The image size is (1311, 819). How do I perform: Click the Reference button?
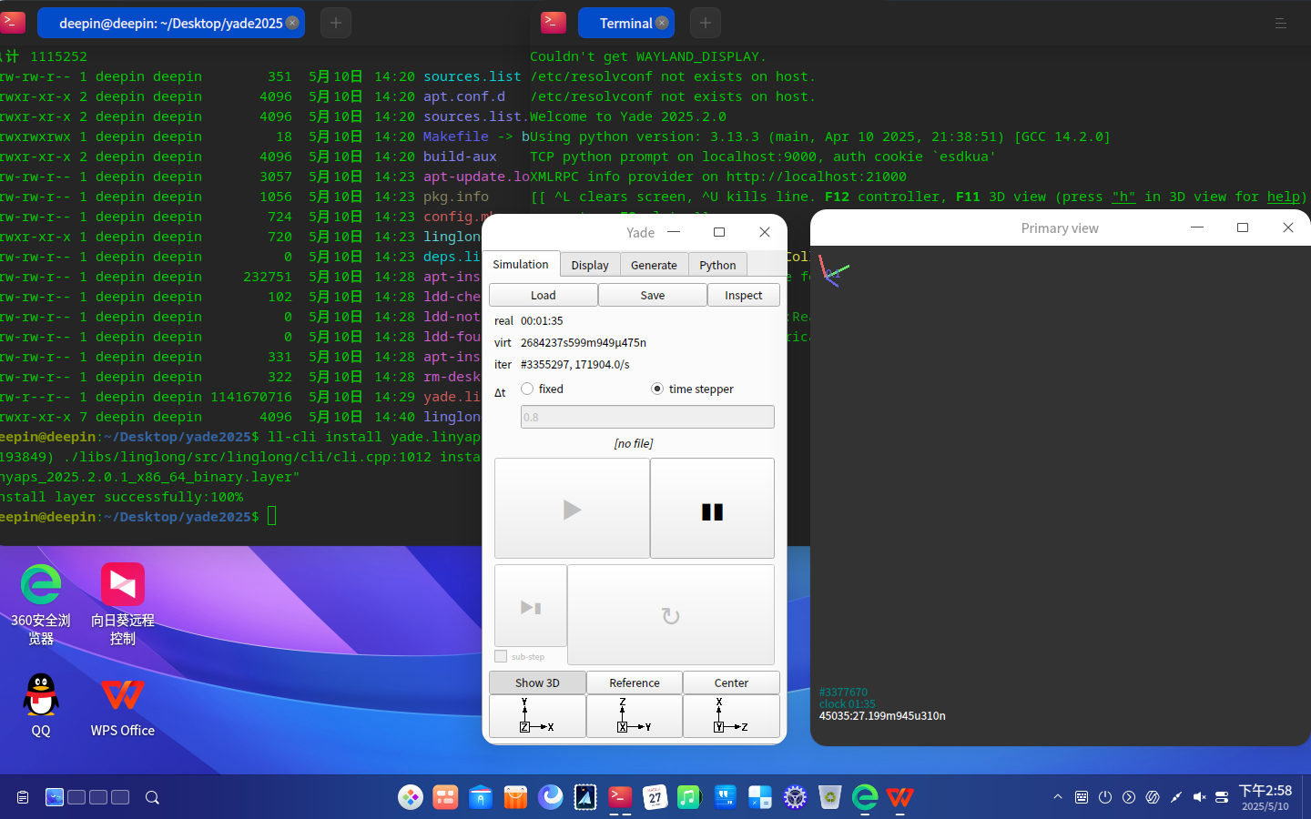635,682
